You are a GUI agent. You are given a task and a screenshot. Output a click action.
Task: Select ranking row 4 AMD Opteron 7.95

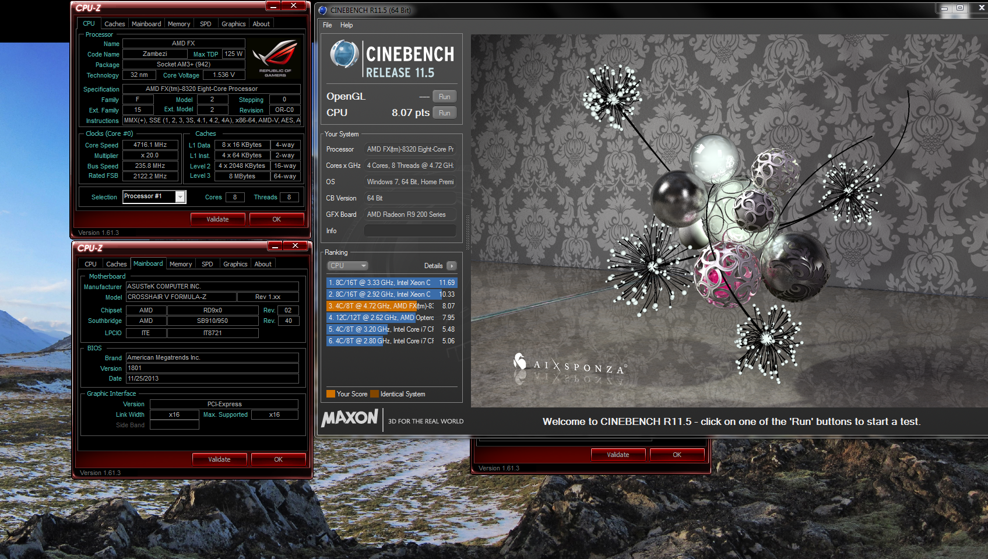point(392,318)
